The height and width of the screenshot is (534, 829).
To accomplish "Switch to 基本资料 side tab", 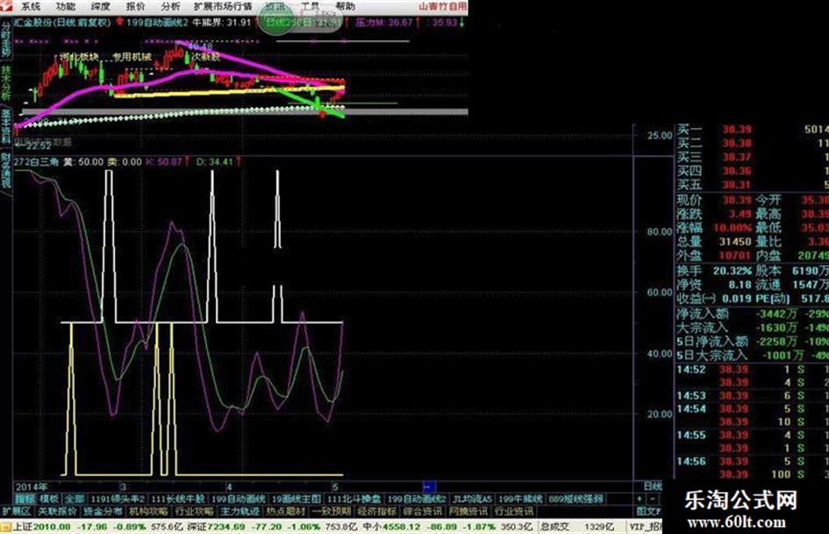I will pyautogui.click(x=5, y=127).
